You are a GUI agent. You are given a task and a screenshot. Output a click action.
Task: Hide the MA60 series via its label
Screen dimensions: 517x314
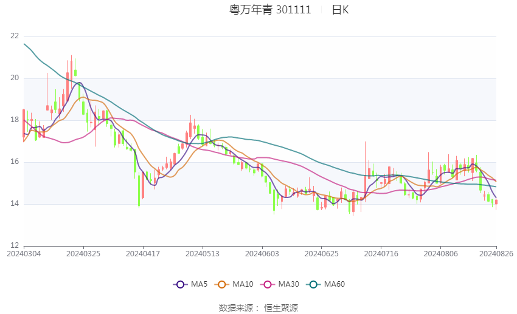coord(335,284)
